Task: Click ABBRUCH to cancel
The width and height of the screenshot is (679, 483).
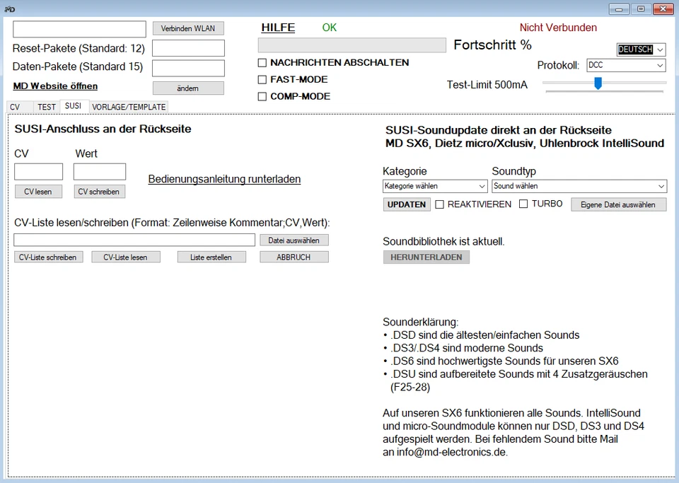Action: tap(294, 257)
